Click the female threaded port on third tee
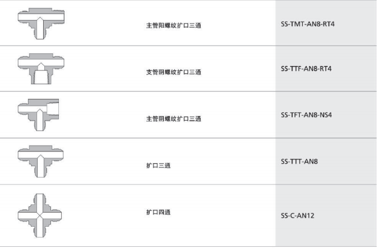378x248 pixels. (53, 109)
